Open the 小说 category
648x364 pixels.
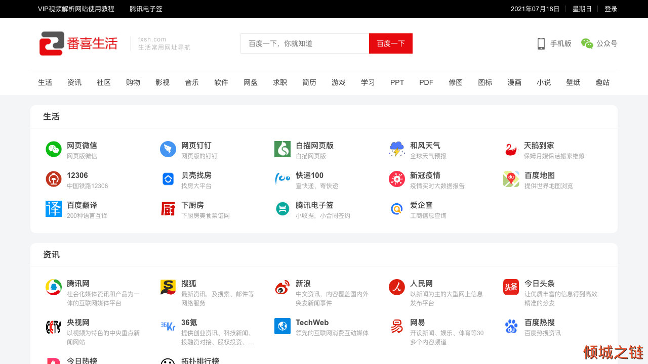click(x=544, y=82)
